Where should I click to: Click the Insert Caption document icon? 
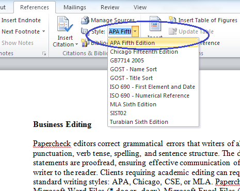pyautogui.click(x=155, y=24)
